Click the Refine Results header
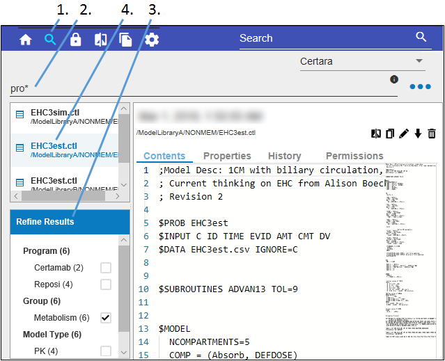Image resolution: width=445 pixels, height=361 pixels. (x=70, y=222)
